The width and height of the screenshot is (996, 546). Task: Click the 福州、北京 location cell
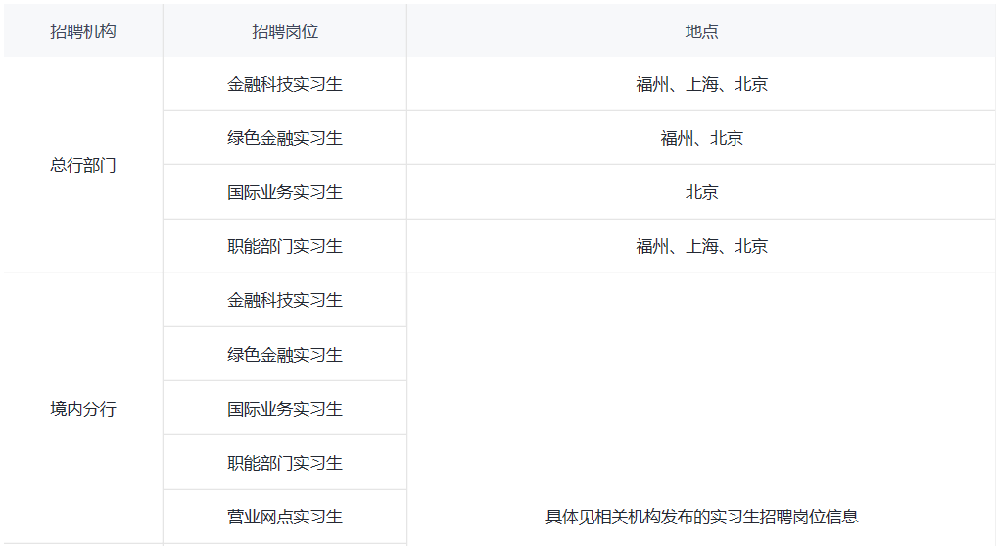point(701,138)
